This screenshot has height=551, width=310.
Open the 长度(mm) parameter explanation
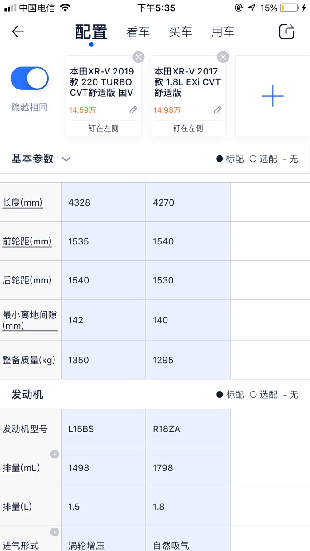pos(23,202)
